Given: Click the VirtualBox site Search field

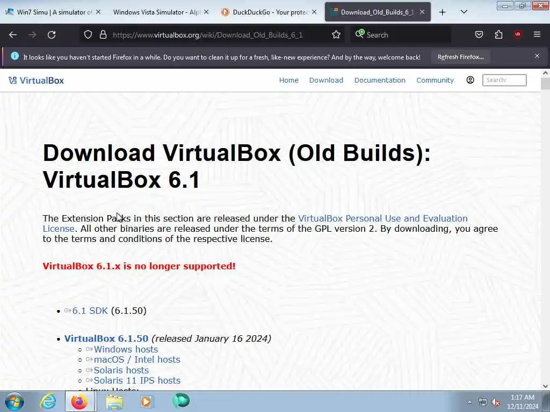Looking at the screenshot, I should pyautogui.click(x=504, y=80).
